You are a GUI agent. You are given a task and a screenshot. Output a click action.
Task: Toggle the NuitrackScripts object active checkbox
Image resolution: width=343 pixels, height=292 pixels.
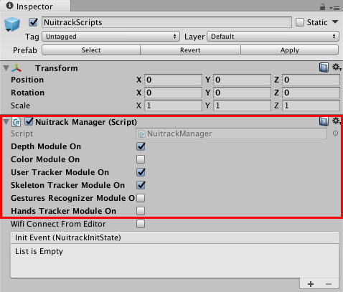click(x=33, y=22)
